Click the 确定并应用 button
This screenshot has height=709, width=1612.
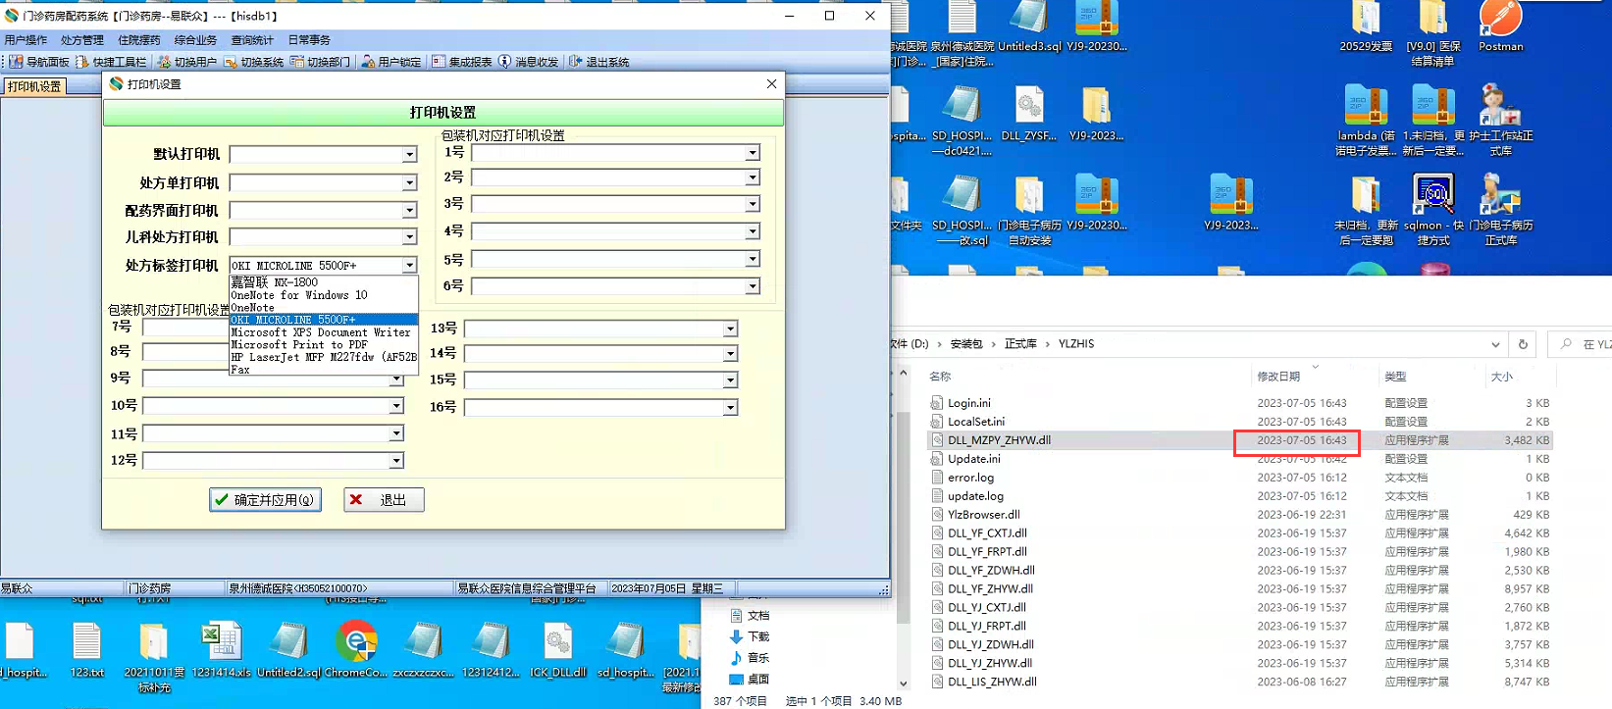coord(265,500)
